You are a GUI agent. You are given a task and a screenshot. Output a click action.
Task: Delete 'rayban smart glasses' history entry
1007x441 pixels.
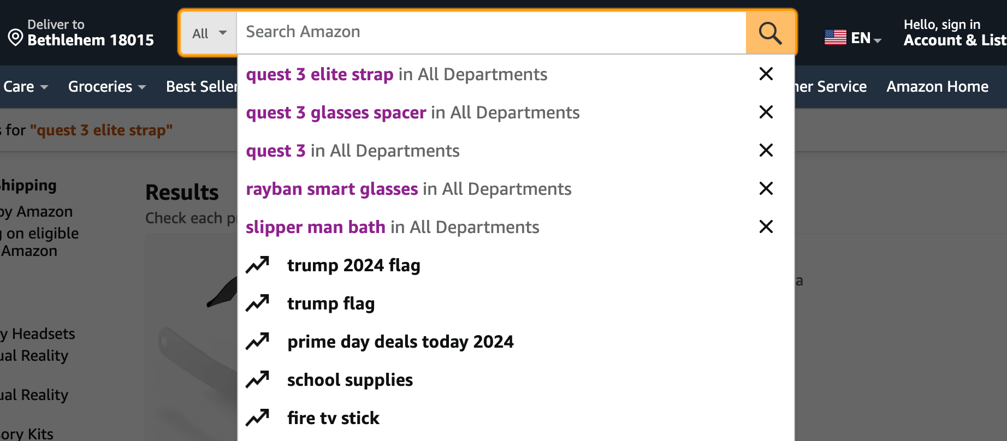click(766, 188)
